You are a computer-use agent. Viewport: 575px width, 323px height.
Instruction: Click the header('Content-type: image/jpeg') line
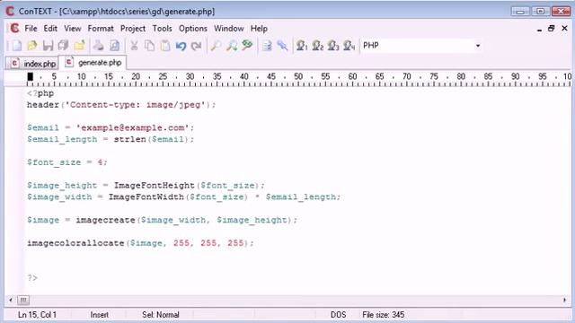pos(121,105)
